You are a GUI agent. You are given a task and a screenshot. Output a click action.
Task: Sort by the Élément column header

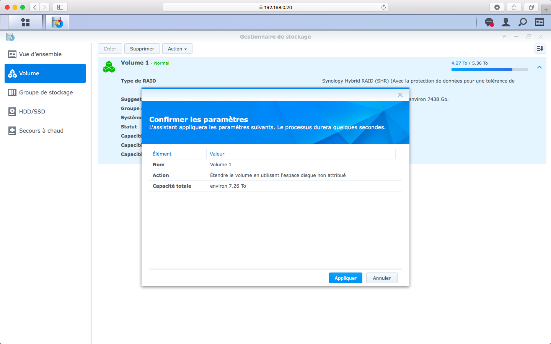(178, 154)
